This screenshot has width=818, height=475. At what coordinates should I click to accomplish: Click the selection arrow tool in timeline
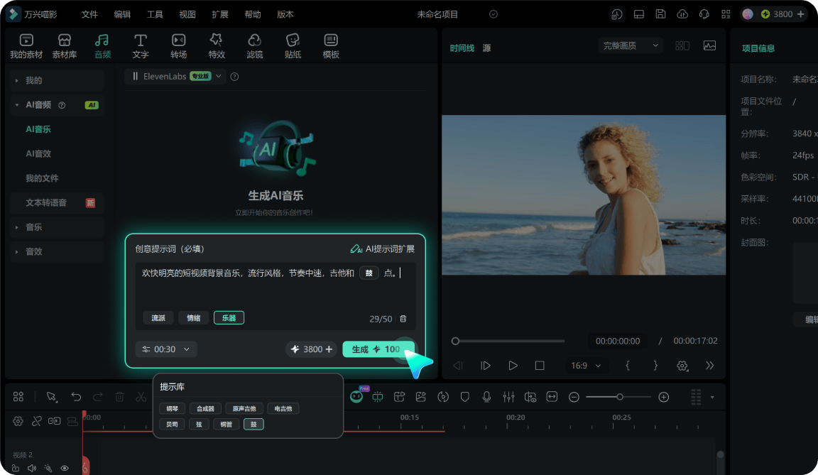coord(51,397)
